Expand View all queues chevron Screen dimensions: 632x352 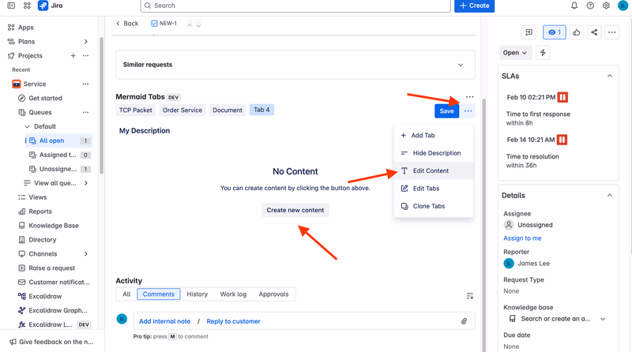click(x=86, y=183)
